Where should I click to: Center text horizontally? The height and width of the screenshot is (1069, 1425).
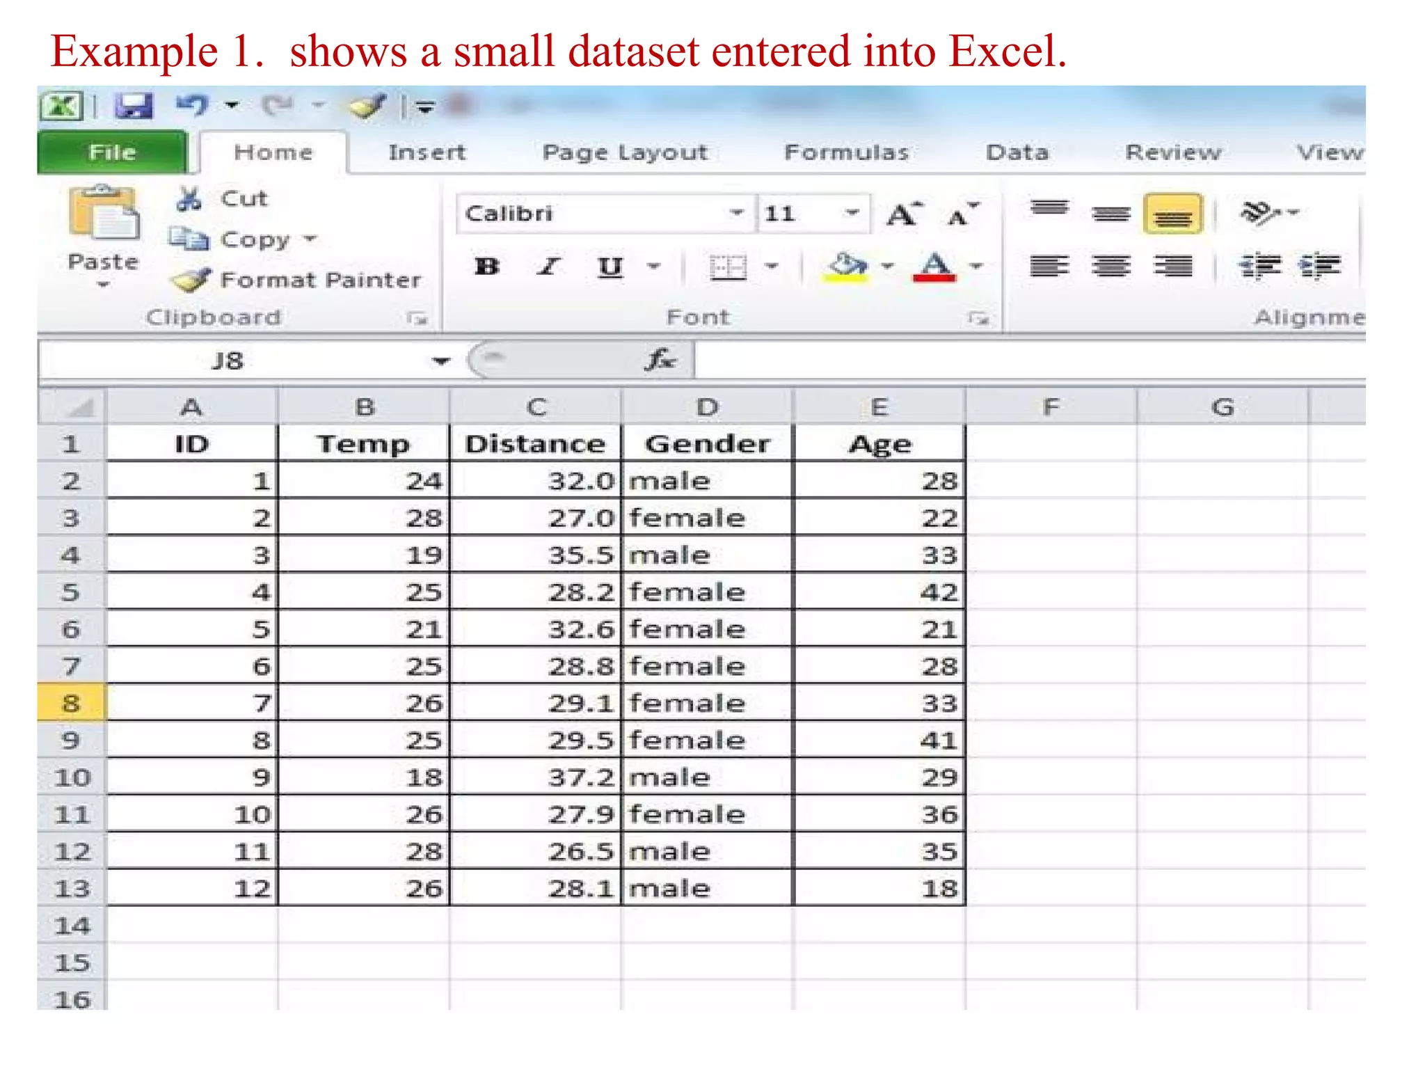coord(1111,266)
